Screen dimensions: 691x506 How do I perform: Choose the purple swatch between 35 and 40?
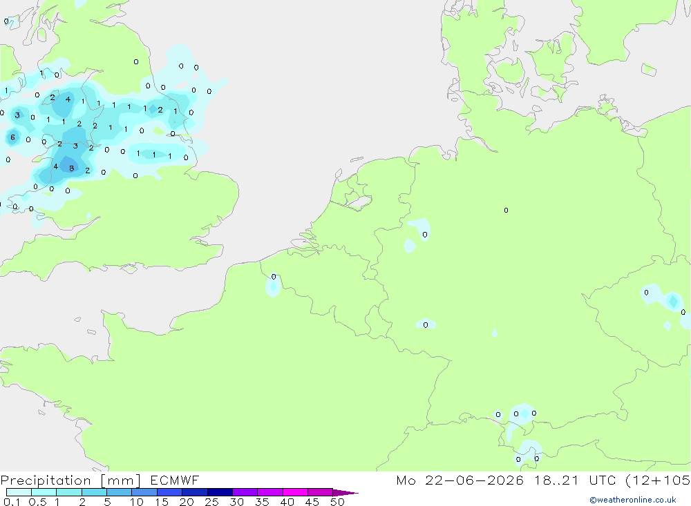(x=270, y=492)
